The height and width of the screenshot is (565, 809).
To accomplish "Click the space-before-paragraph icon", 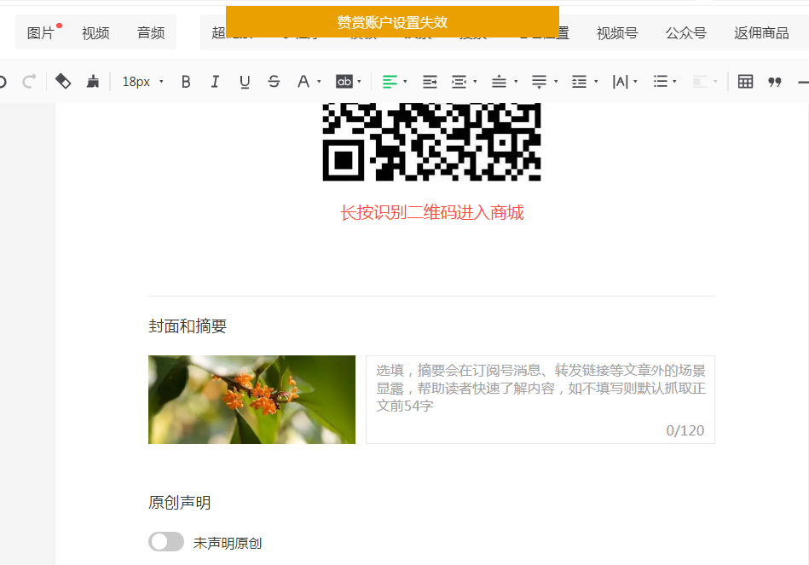I will tap(499, 82).
